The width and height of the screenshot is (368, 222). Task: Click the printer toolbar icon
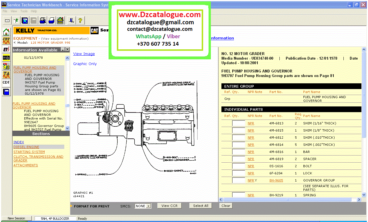click(x=51, y=21)
